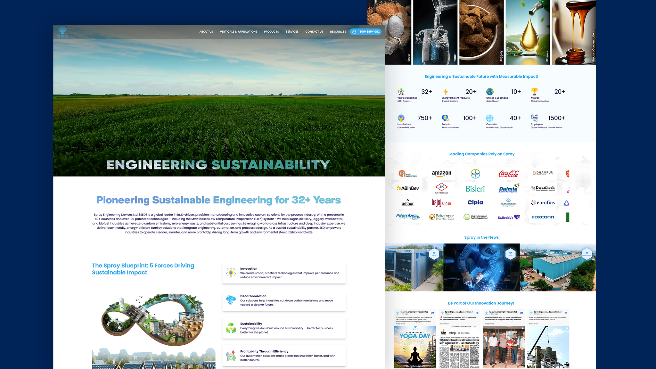Click LinkedIn icon on the engineering drawings post

(x=566, y=313)
